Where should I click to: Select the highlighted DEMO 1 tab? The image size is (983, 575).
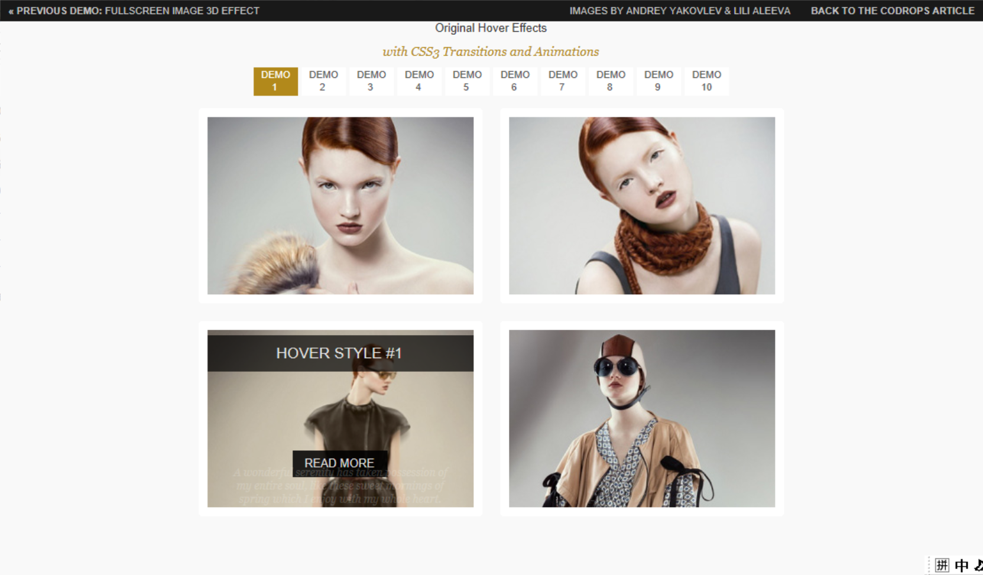(275, 81)
